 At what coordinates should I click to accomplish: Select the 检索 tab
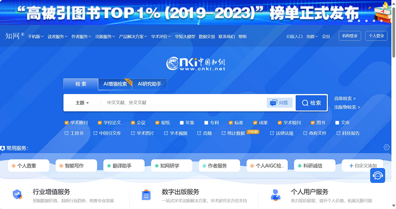81,84
